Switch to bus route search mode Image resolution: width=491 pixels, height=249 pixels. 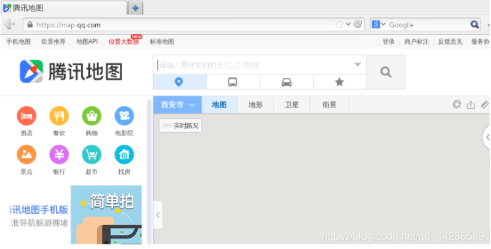[x=234, y=82]
